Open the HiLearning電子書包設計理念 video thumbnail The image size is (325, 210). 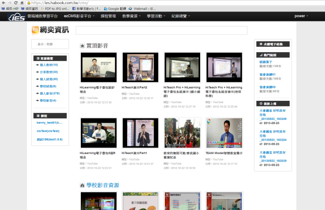98,68
